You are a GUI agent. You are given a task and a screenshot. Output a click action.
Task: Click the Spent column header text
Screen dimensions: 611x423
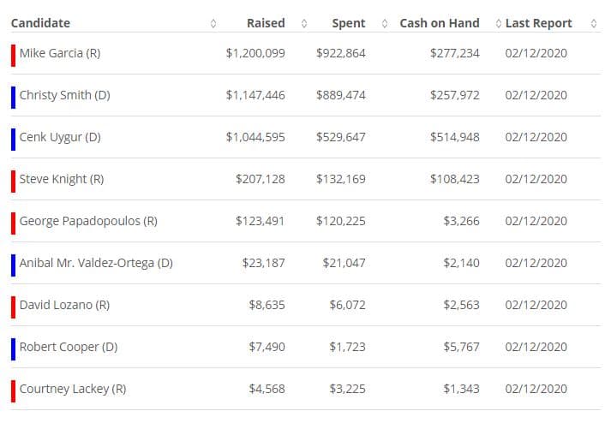click(x=349, y=23)
